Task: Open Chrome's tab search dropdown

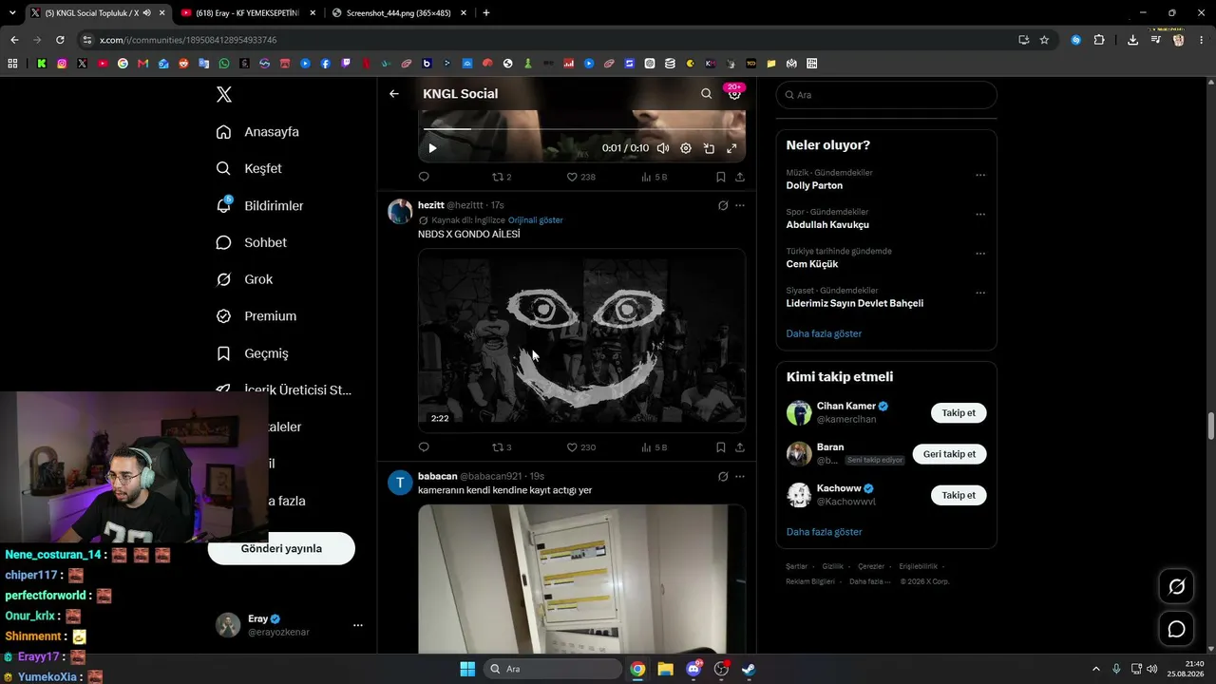Action: pos(12,13)
